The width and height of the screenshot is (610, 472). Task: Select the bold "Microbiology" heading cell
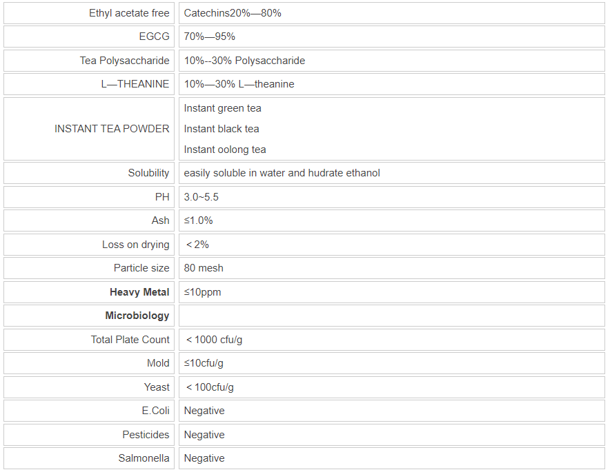[x=137, y=316]
